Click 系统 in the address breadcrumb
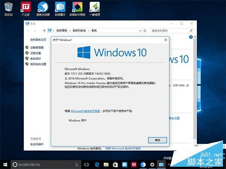Screen dimensions: 226x169 click(x=94, y=30)
